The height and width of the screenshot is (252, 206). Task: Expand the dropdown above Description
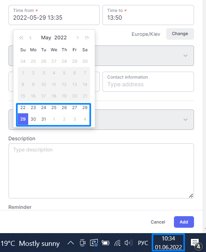[x=144, y=120]
